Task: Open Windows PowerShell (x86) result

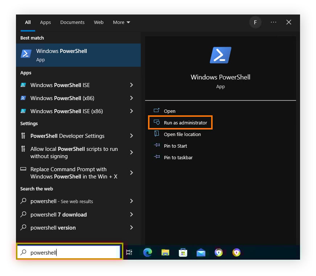Action: click(x=78, y=98)
